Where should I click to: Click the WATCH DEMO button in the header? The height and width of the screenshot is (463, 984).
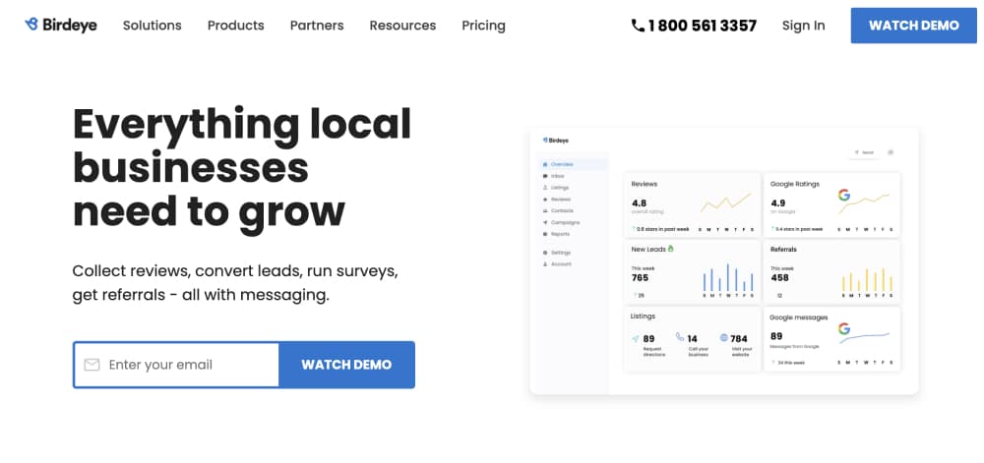(914, 26)
